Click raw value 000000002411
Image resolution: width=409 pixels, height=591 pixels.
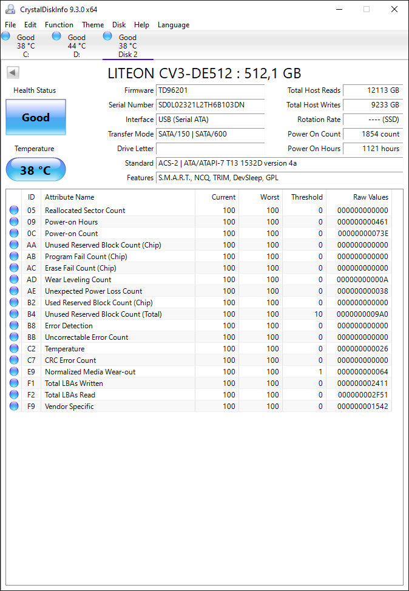pos(363,383)
